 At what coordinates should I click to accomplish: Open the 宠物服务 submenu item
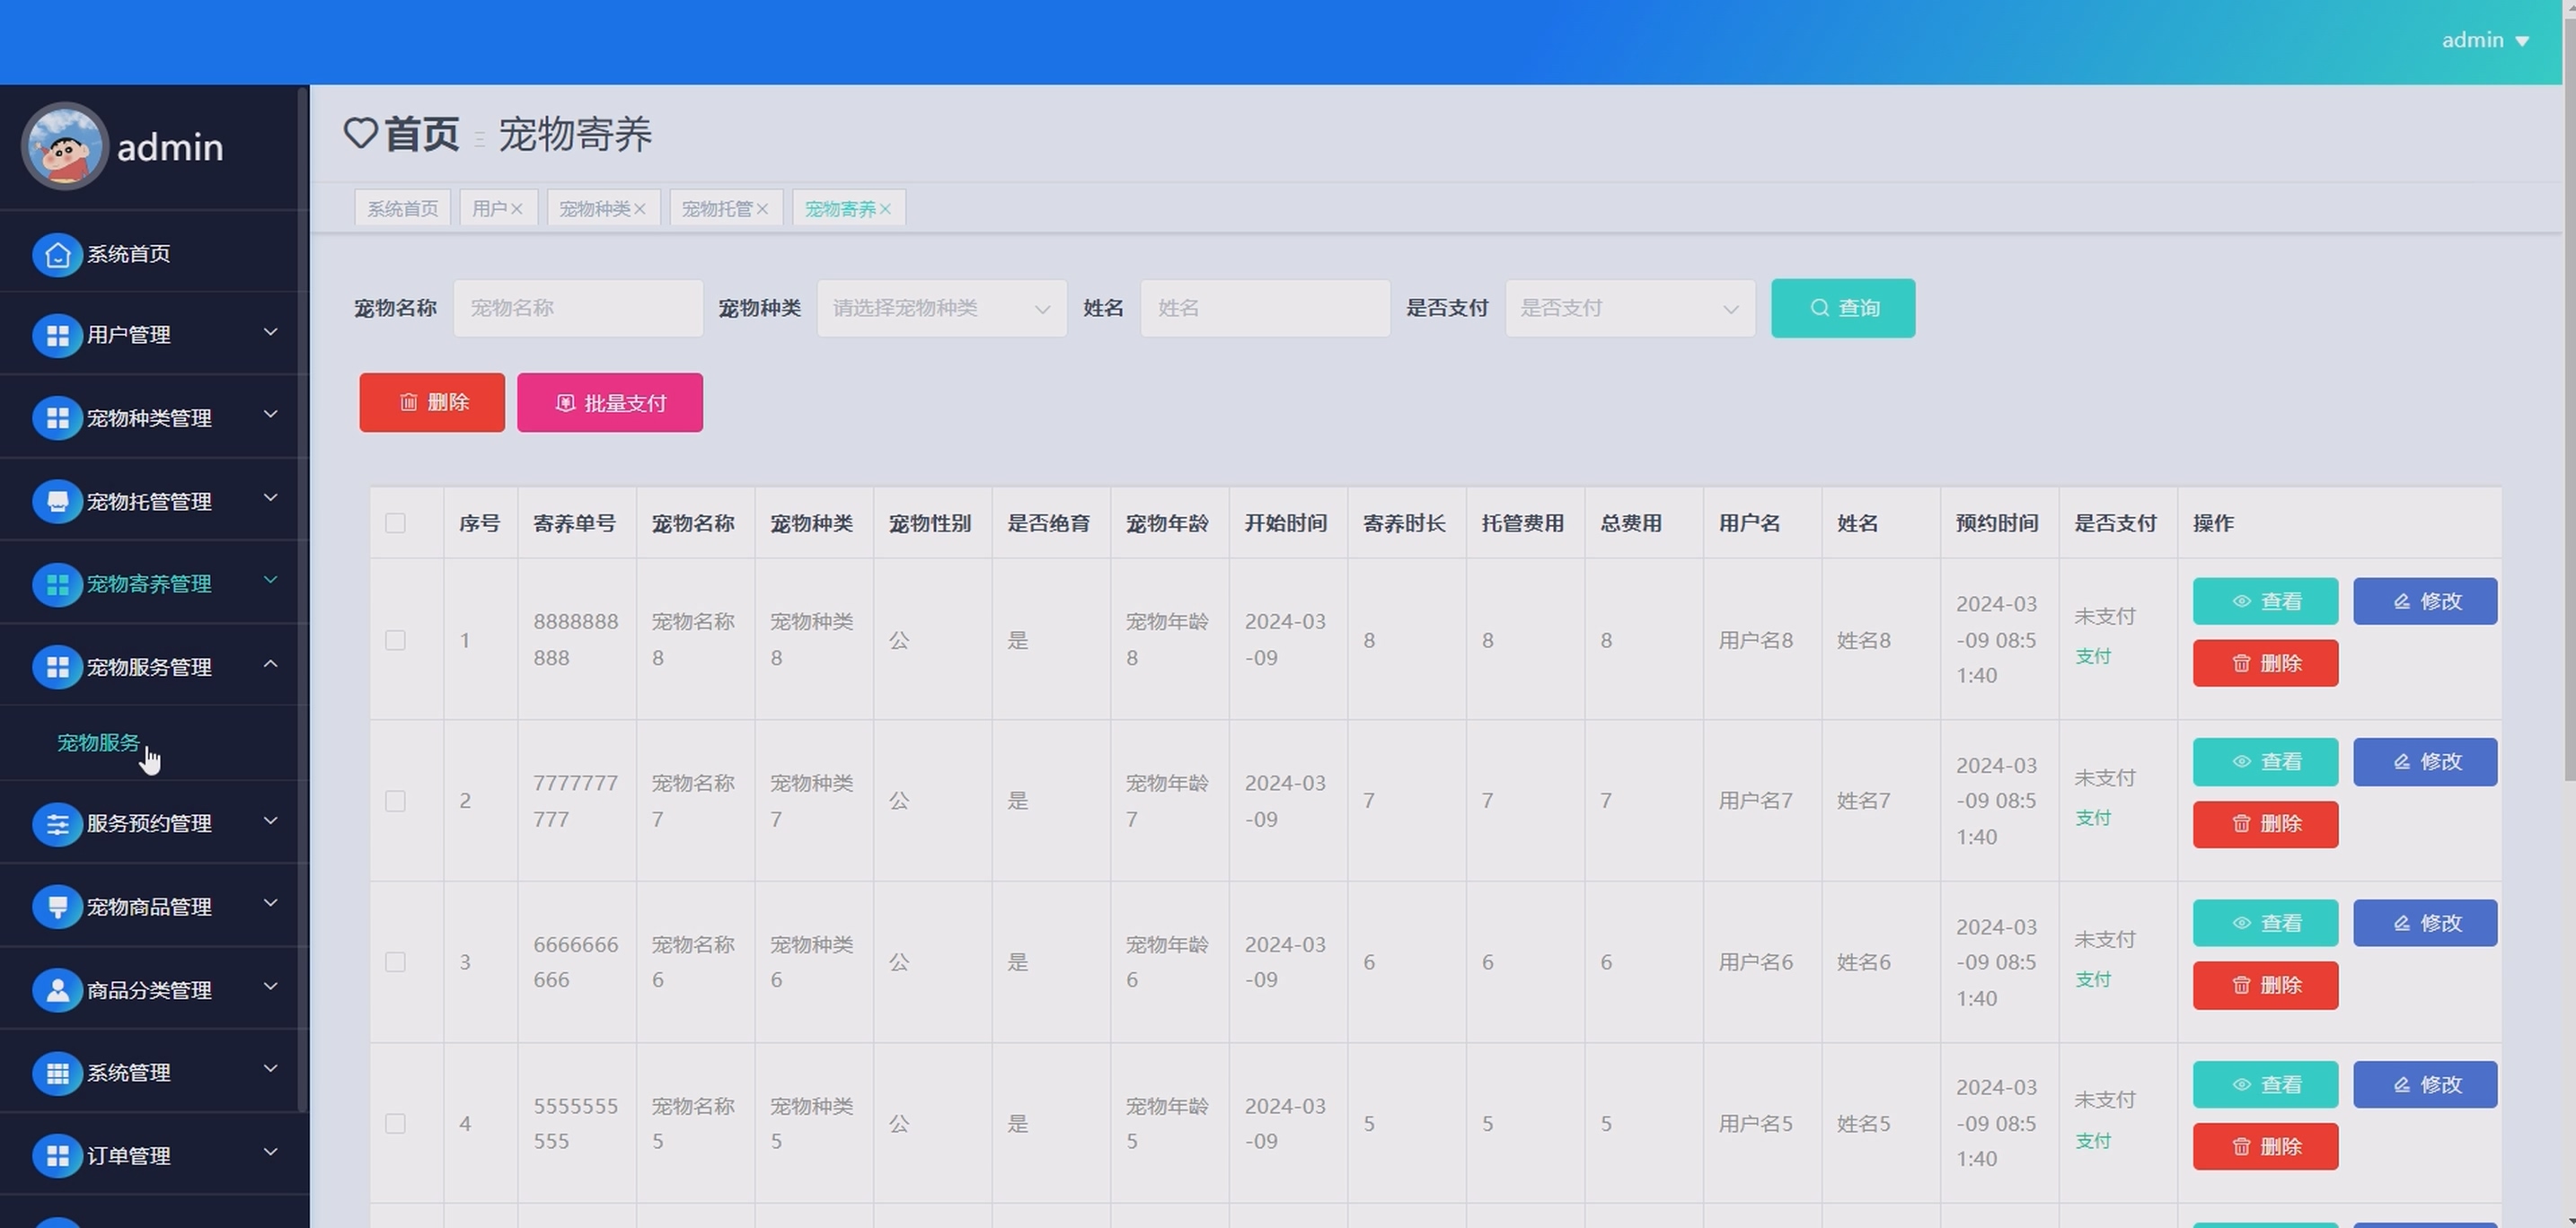coord(98,742)
